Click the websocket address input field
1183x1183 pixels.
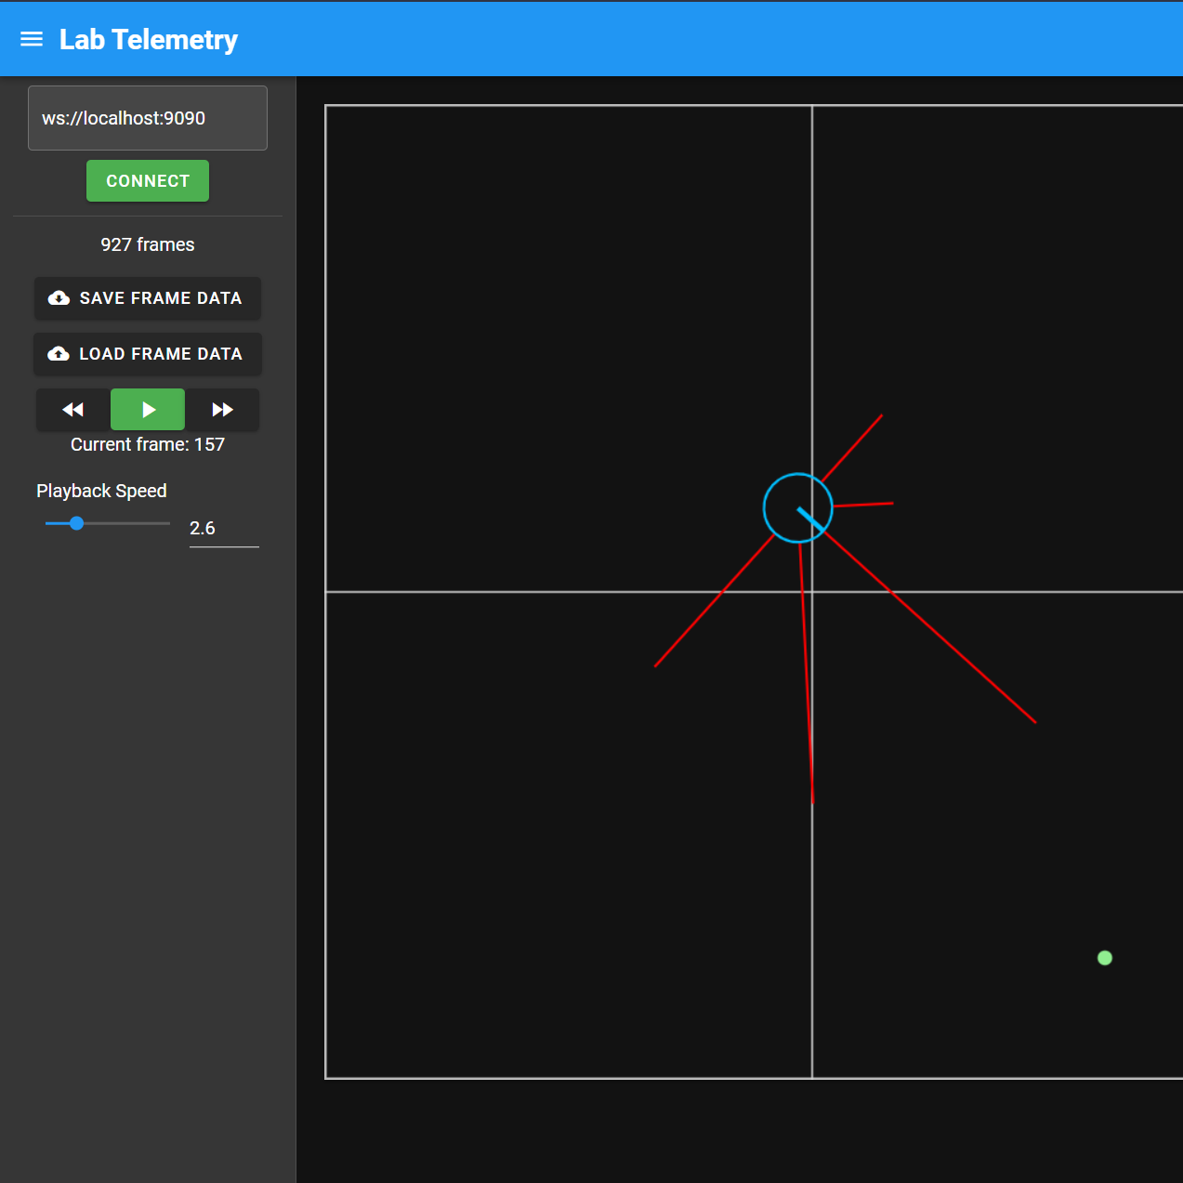point(147,117)
